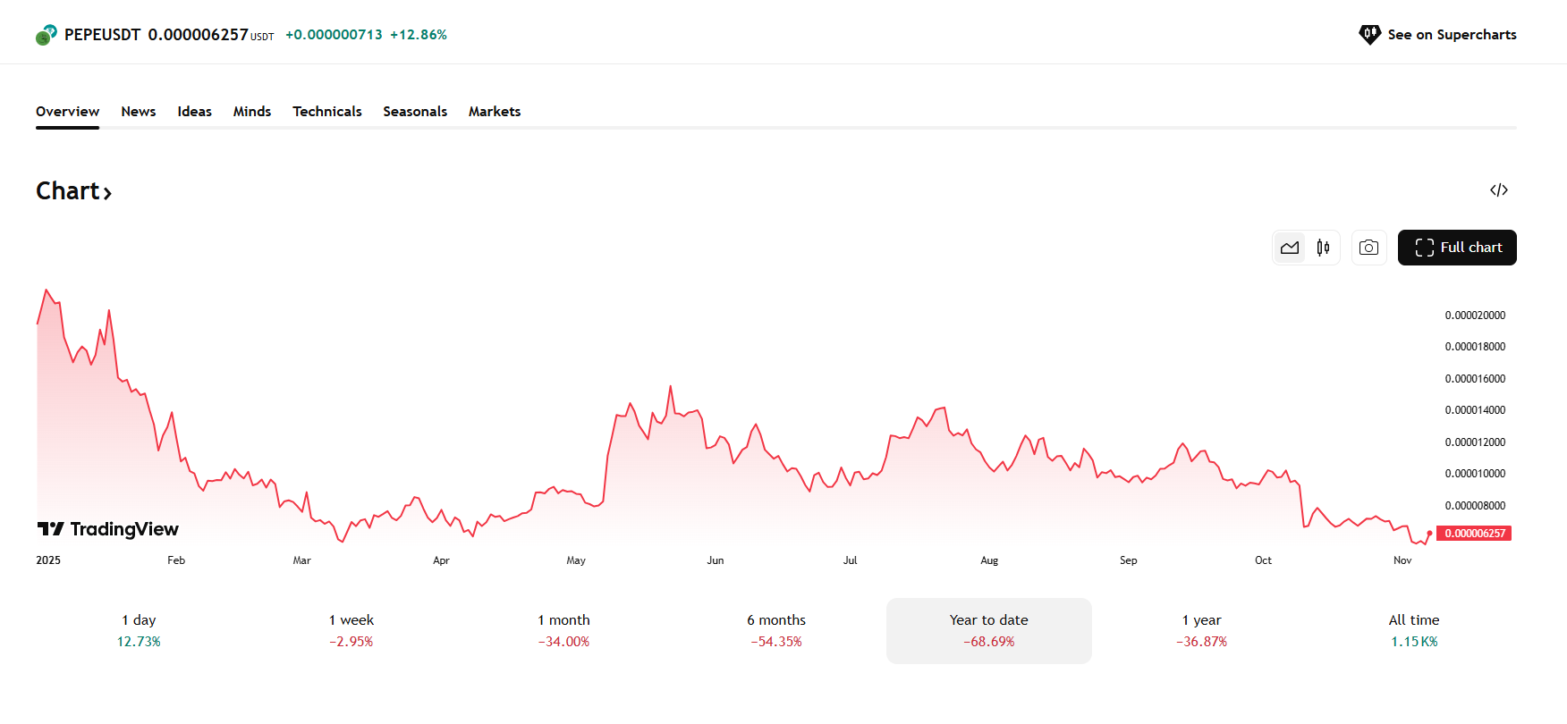Click the TradingView logo watermark

pyautogui.click(x=108, y=529)
